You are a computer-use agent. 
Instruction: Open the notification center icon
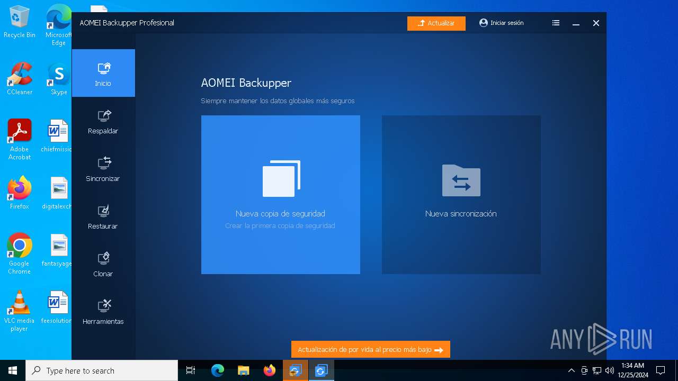661,370
